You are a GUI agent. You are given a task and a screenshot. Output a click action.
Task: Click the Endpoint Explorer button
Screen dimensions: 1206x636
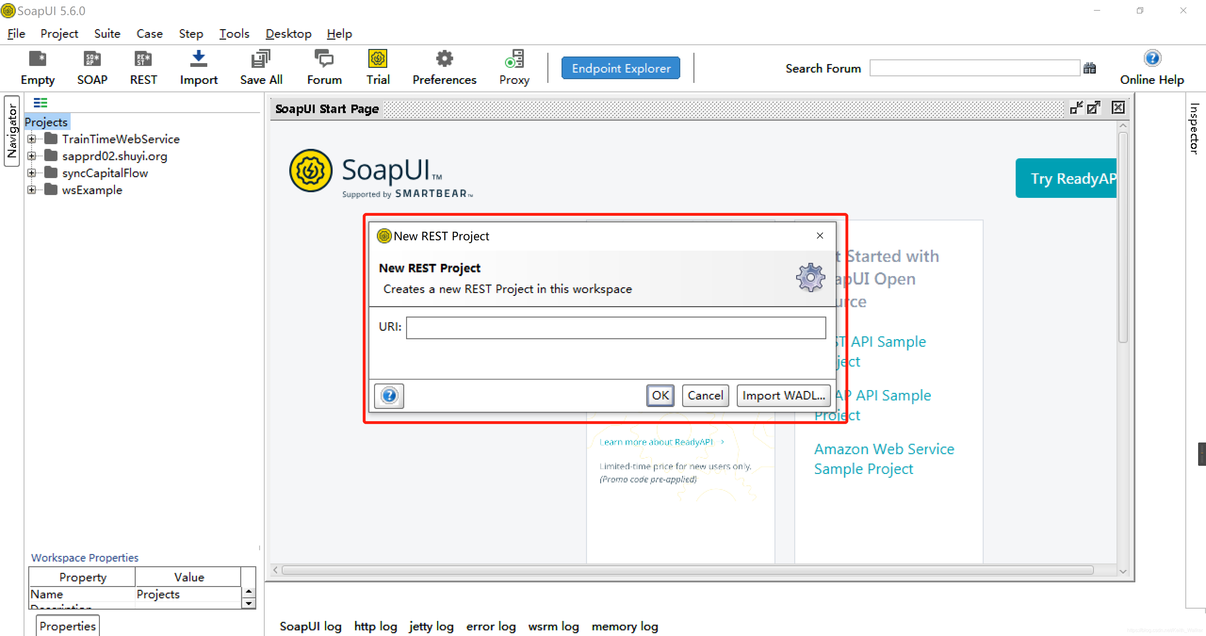click(621, 68)
